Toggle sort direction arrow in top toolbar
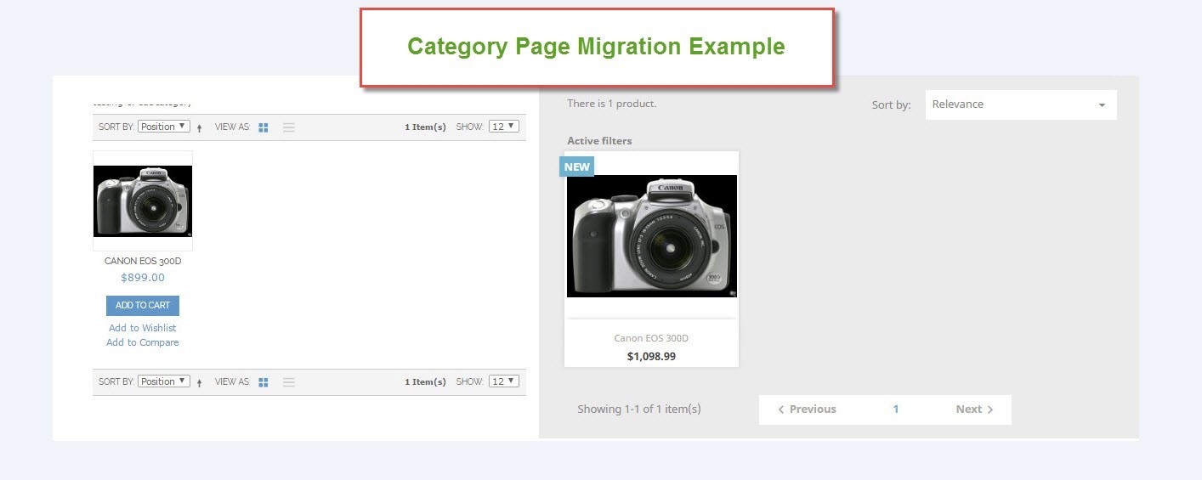This screenshot has height=480, width=1202. click(x=199, y=127)
